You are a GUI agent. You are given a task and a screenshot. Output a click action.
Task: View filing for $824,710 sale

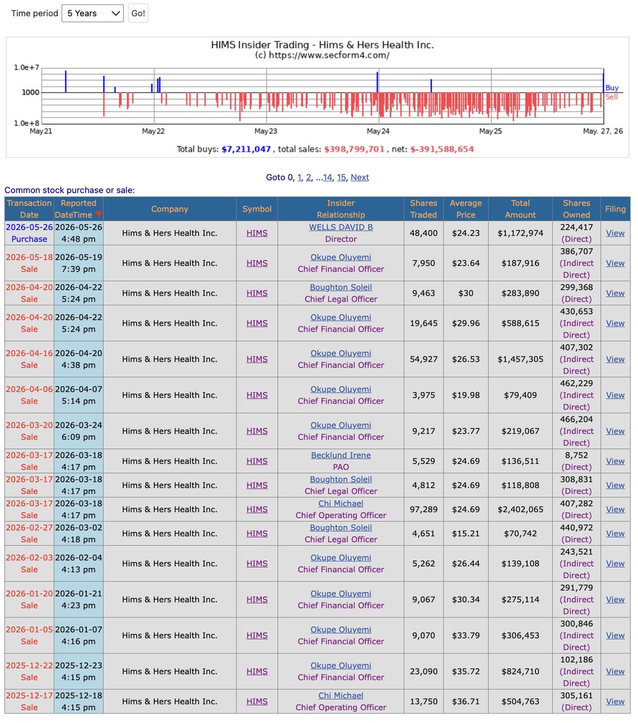(615, 671)
